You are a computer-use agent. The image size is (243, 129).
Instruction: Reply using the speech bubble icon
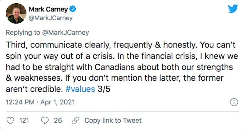click(45, 121)
